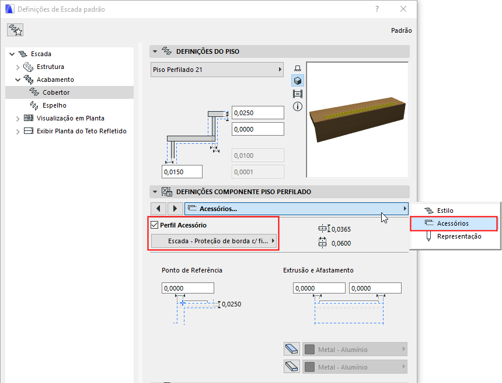
Task: Click the disabled 0,0001 field
Action: point(258,171)
